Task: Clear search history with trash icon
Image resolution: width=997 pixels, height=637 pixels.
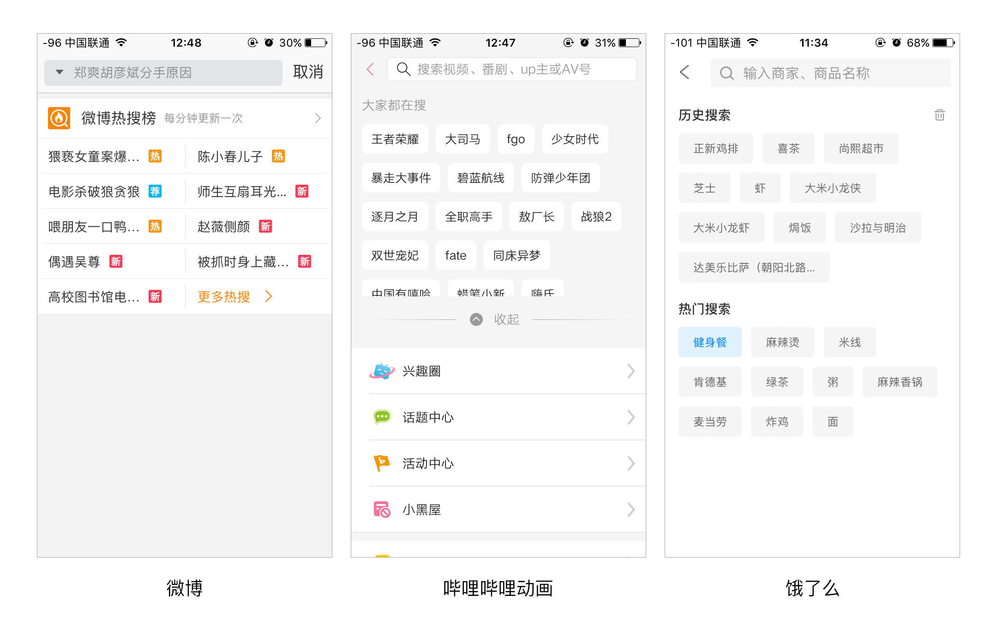Action: click(940, 115)
